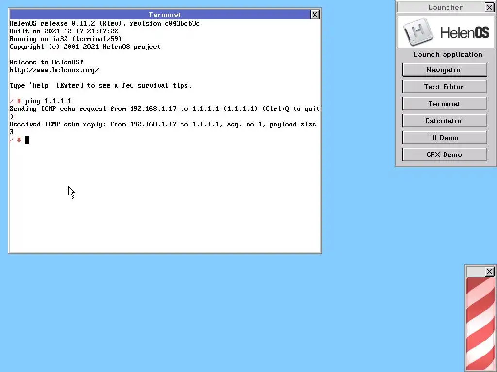Click the 'Built on 2021-12-17' line
This screenshot has width=497, height=372.
click(x=64, y=31)
